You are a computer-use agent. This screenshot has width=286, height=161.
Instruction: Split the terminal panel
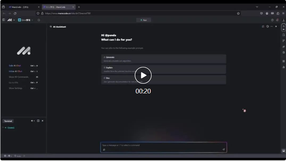[x=38, y=121]
